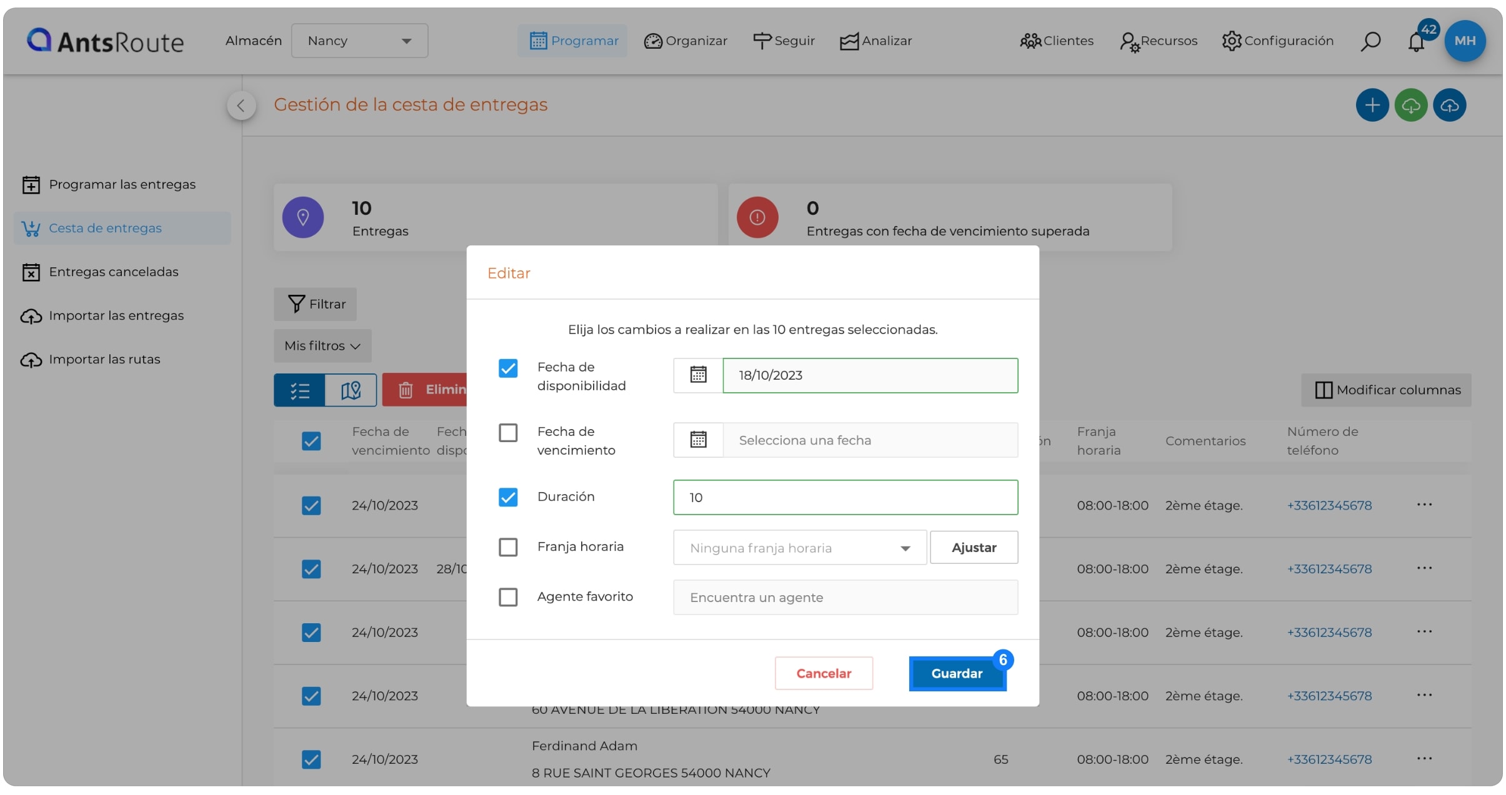The height and width of the screenshot is (795, 1506).
Task: Click phone number link in Ferdinand Adam row
Action: click(x=1329, y=759)
